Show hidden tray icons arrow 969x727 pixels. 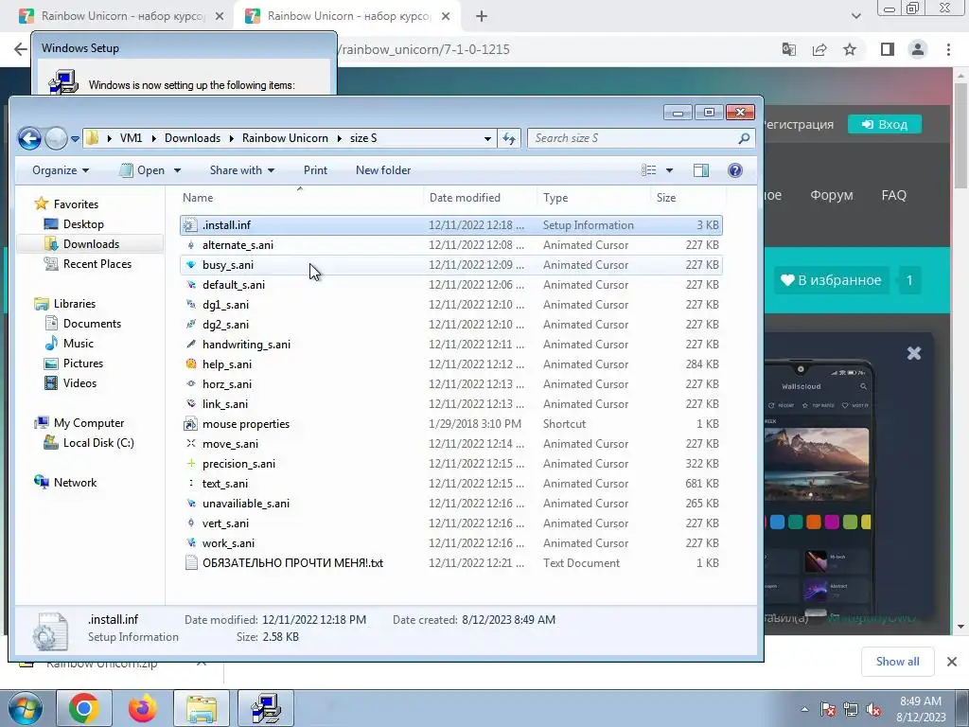(x=804, y=710)
